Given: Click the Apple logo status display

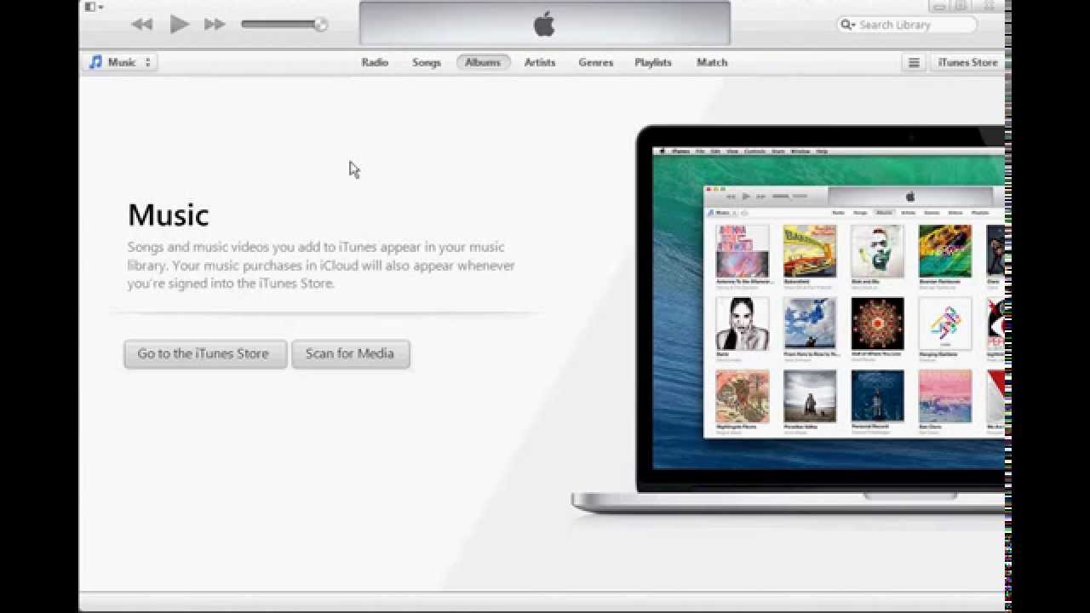Looking at the screenshot, I should pos(544,24).
